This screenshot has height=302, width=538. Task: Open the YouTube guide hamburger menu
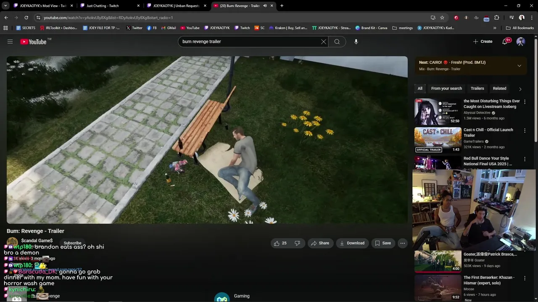click(10, 42)
